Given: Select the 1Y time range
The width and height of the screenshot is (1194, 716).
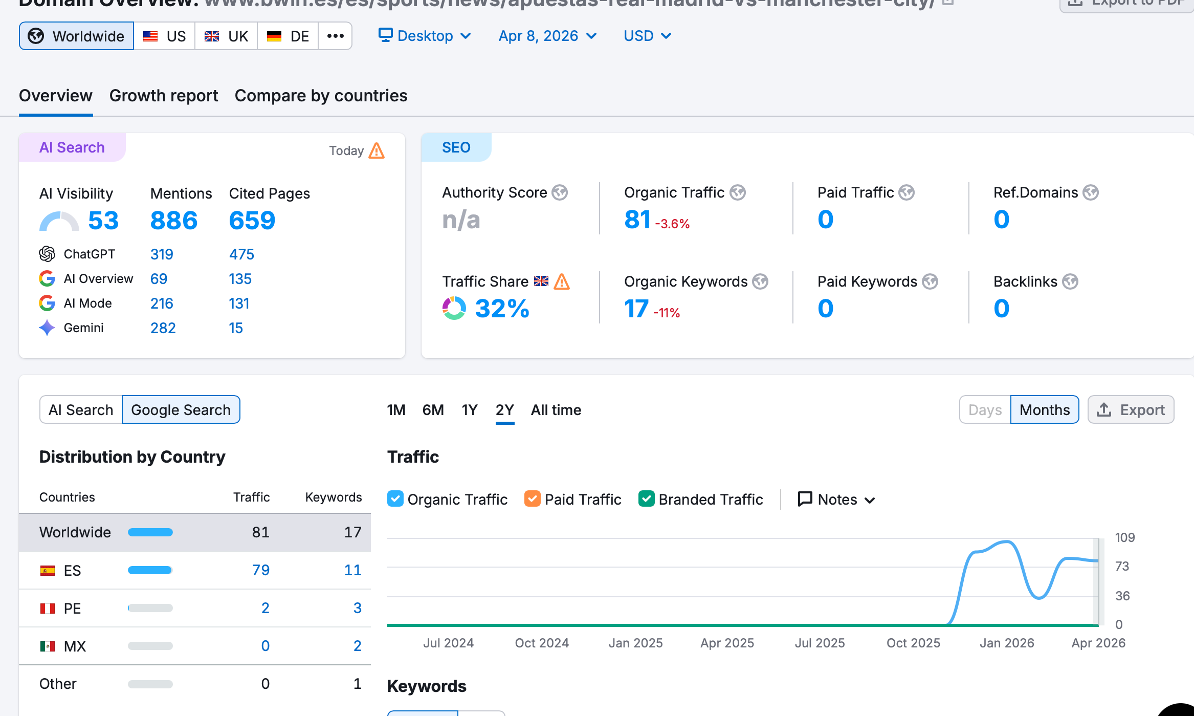Looking at the screenshot, I should 469,410.
